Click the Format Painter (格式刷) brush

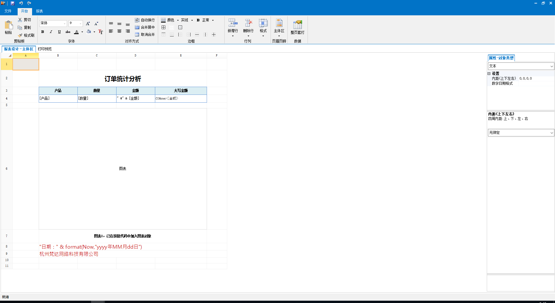(20, 35)
